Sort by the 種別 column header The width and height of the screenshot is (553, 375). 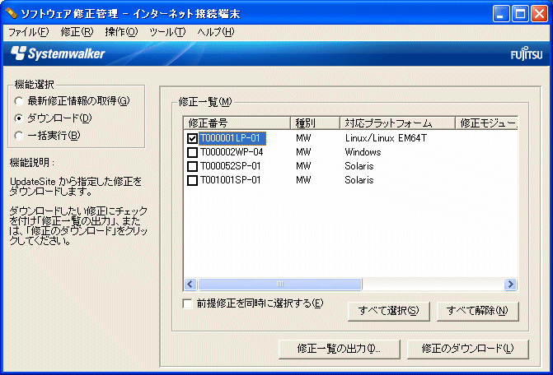coord(315,123)
